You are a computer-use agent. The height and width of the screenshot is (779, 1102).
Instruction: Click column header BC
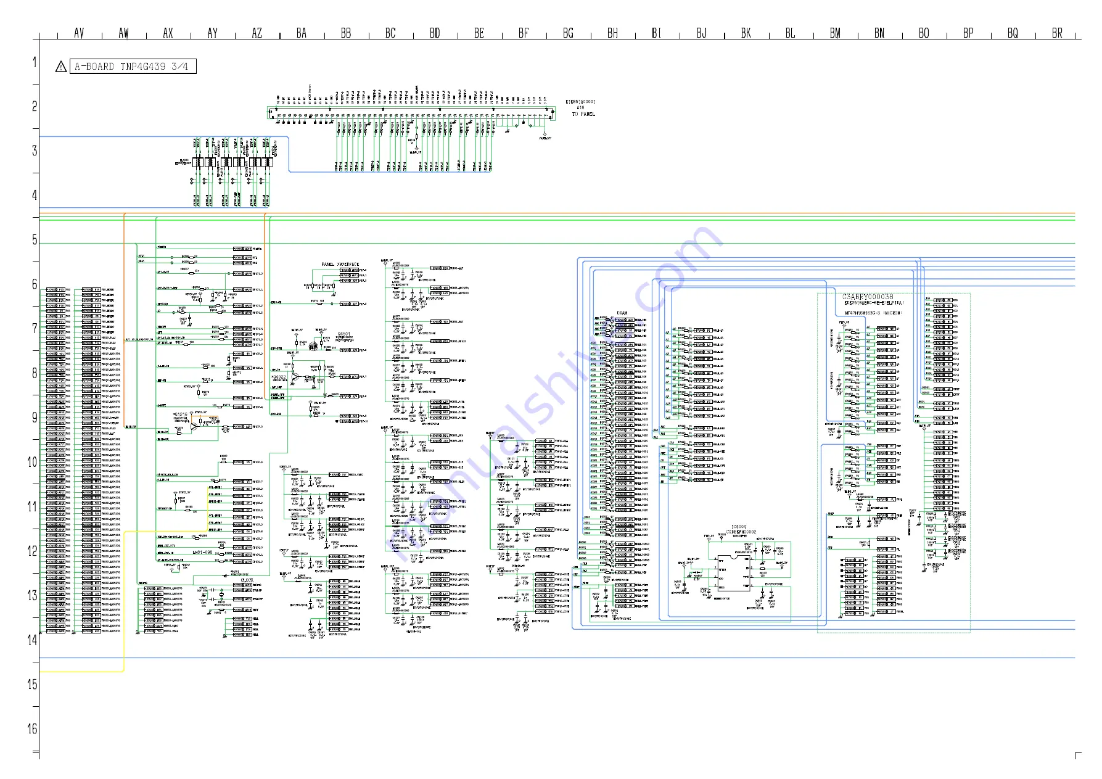[390, 33]
